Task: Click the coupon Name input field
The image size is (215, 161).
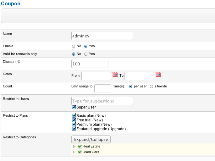Action: click(x=102, y=36)
